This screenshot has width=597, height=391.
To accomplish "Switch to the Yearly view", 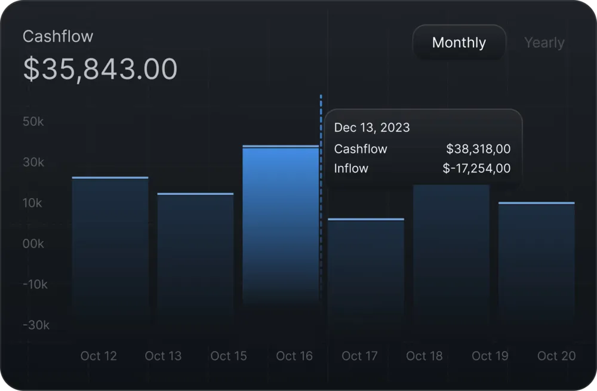I will pos(544,42).
